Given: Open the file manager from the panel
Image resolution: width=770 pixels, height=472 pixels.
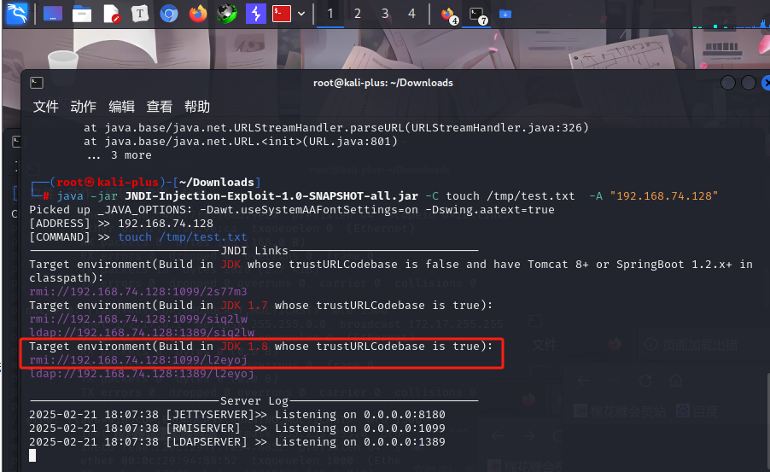Looking at the screenshot, I should [x=81, y=14].
